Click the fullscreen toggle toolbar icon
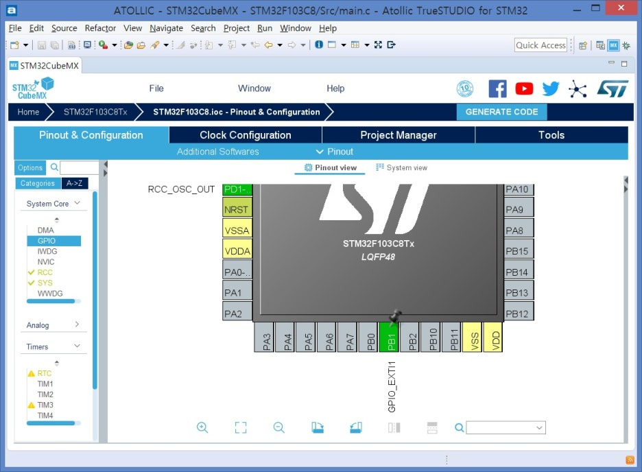The image size is (642, 472). (x=378, y=45)
